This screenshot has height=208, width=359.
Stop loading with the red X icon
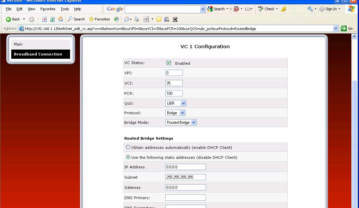44,19
